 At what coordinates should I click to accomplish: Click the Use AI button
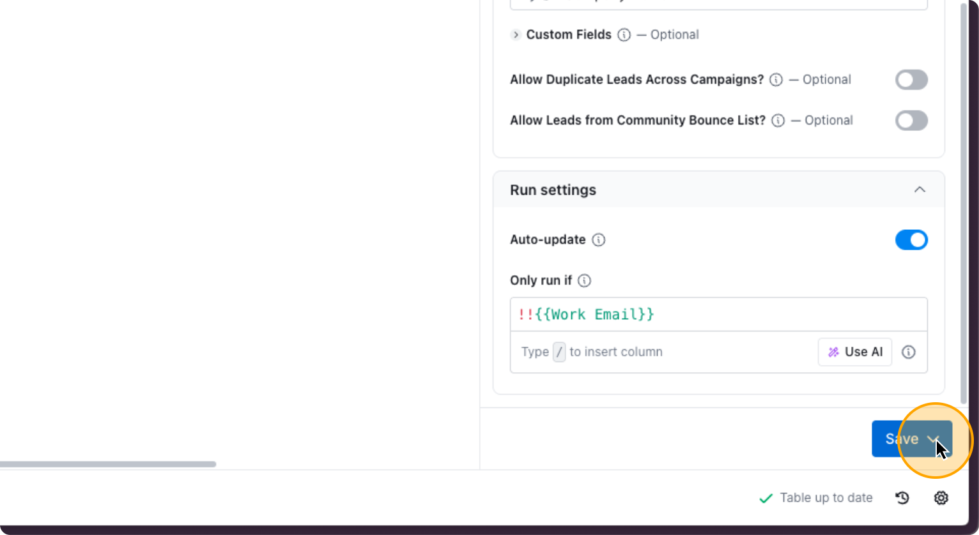[x=854, y=352]
